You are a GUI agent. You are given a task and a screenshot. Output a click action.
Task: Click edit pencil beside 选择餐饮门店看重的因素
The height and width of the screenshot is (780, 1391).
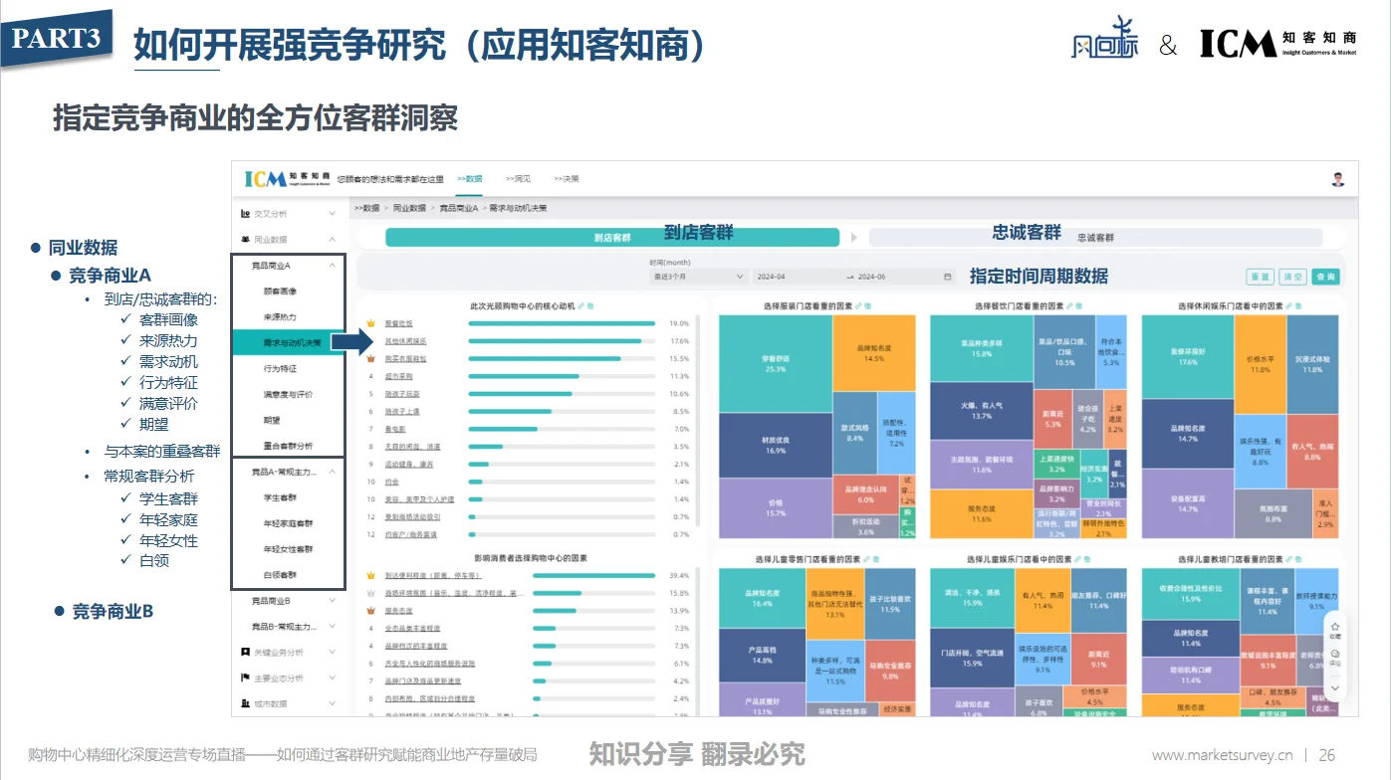click(x=1068, y=306)
